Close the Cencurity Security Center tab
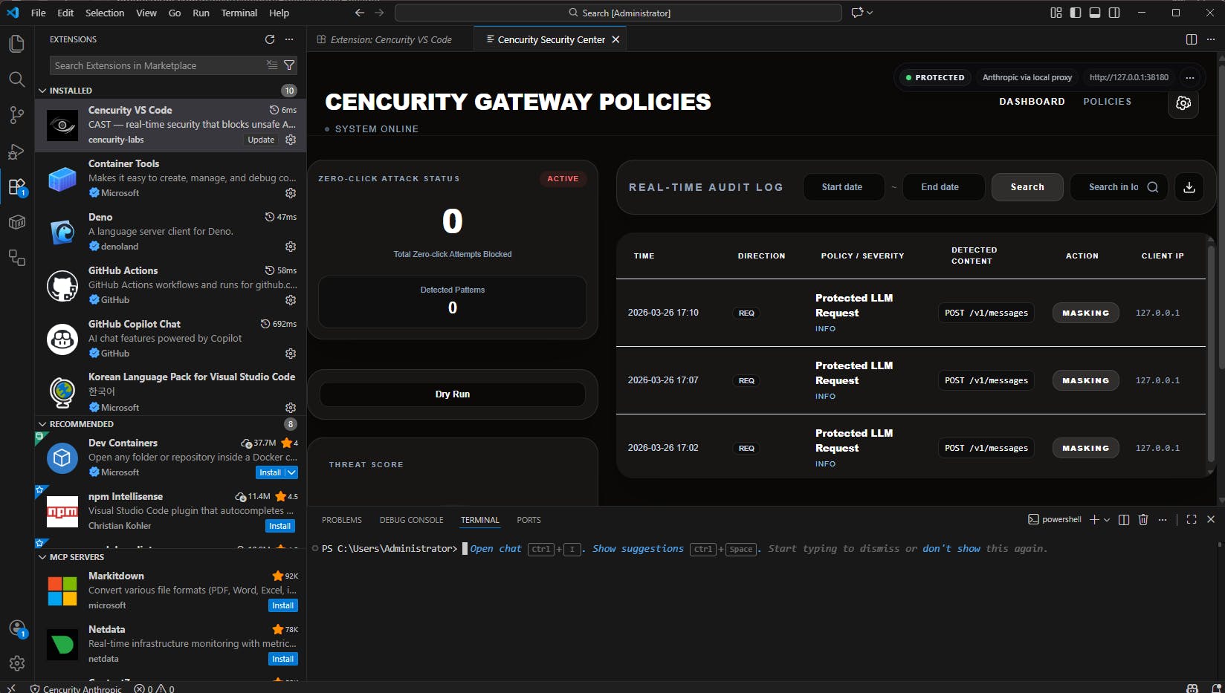 tap(615, 39)
